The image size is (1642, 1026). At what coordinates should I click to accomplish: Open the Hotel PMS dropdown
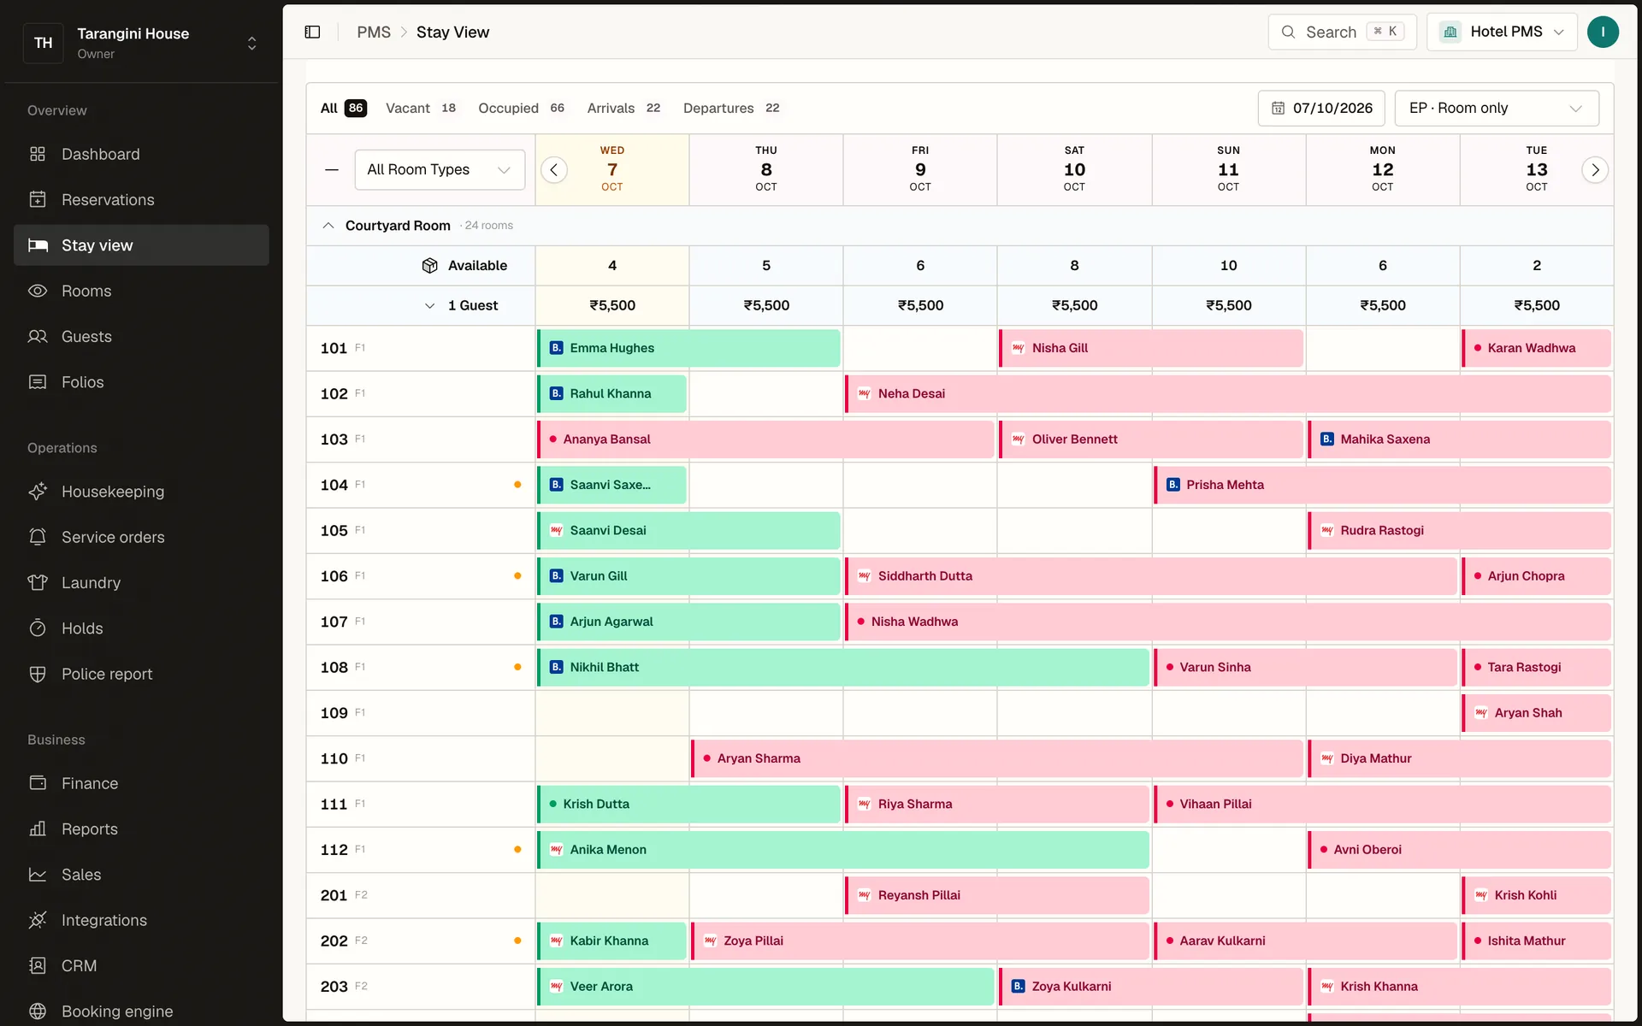(x=1502, y=32)
